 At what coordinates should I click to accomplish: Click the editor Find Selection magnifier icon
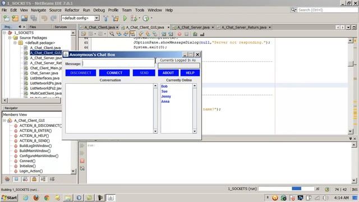[112, 34]
